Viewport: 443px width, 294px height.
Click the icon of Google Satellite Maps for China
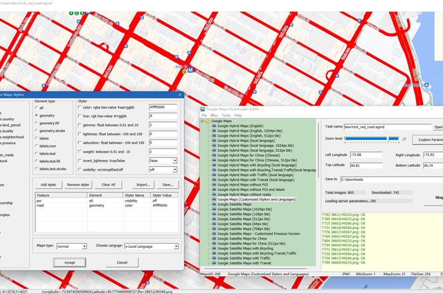[214, 239]
